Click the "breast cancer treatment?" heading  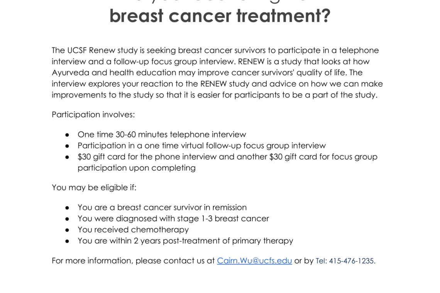pos(220,16)
